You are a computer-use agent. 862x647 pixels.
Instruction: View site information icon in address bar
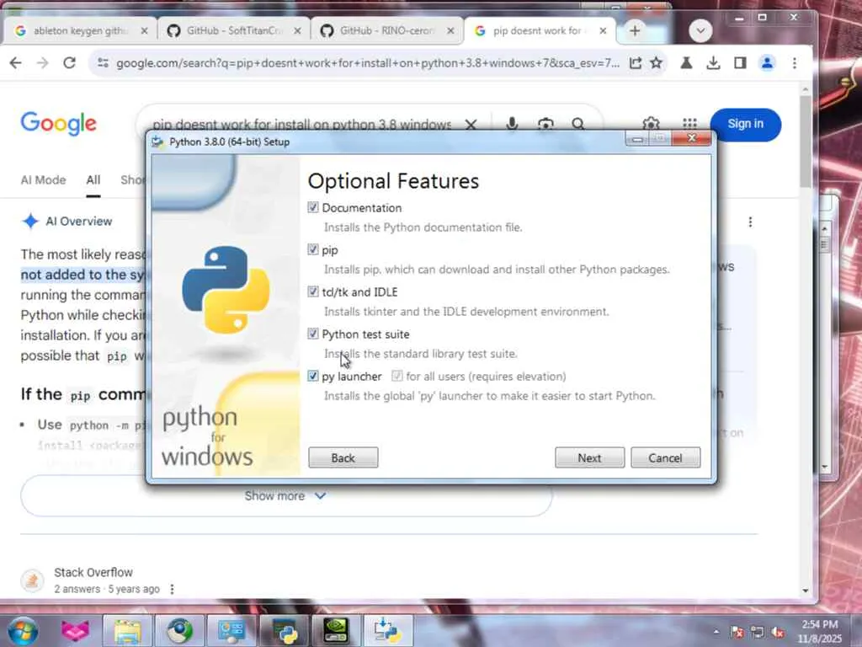pyautogui.click(x=103, y=62)
